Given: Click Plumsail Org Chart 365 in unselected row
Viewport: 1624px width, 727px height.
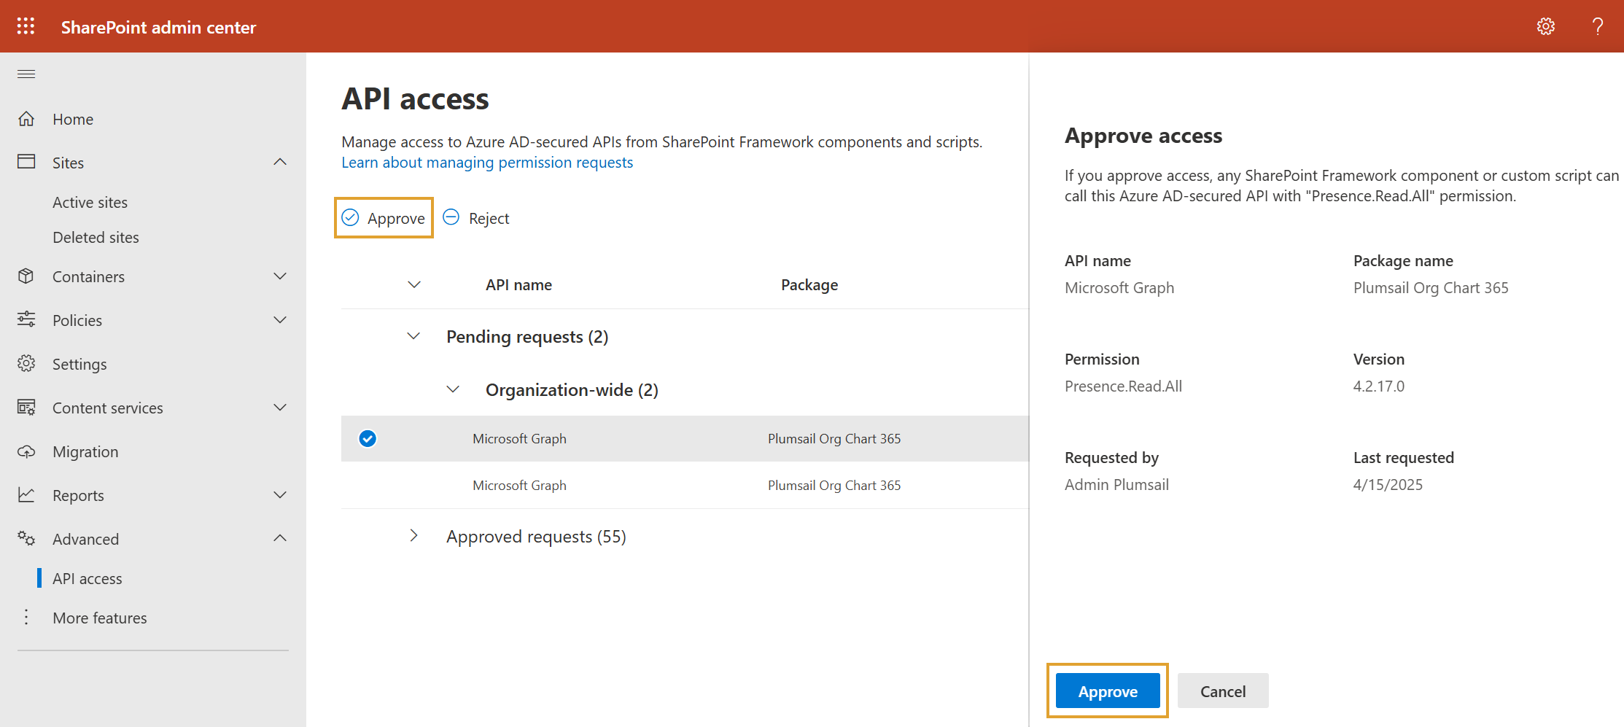Looking at the screenshot, I should point(834,485).
